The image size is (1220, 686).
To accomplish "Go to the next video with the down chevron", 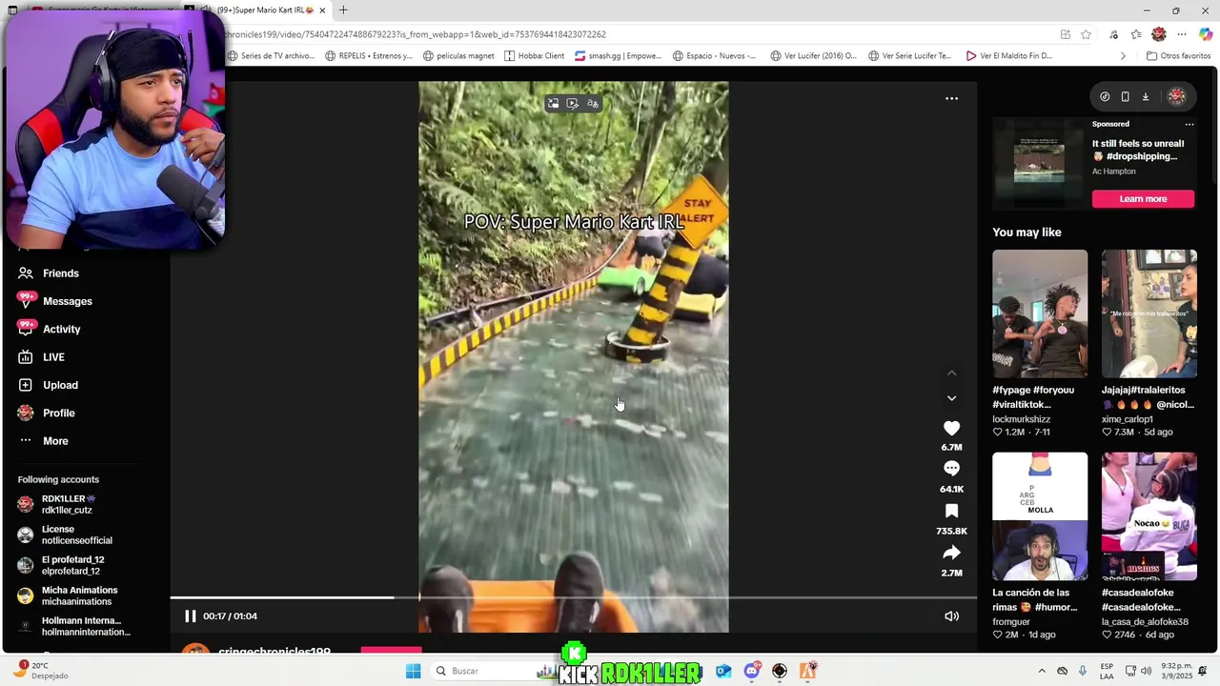I will coord(951,398).
